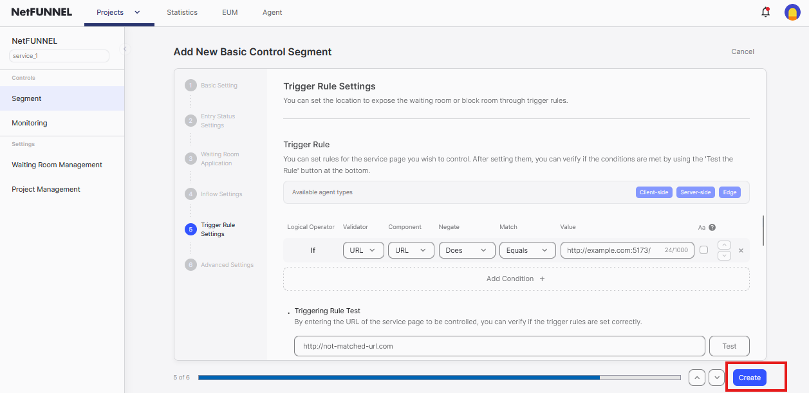Select the Edge agent type badge
The width and height of the screenshot is (809, 393).
[729, 192]
